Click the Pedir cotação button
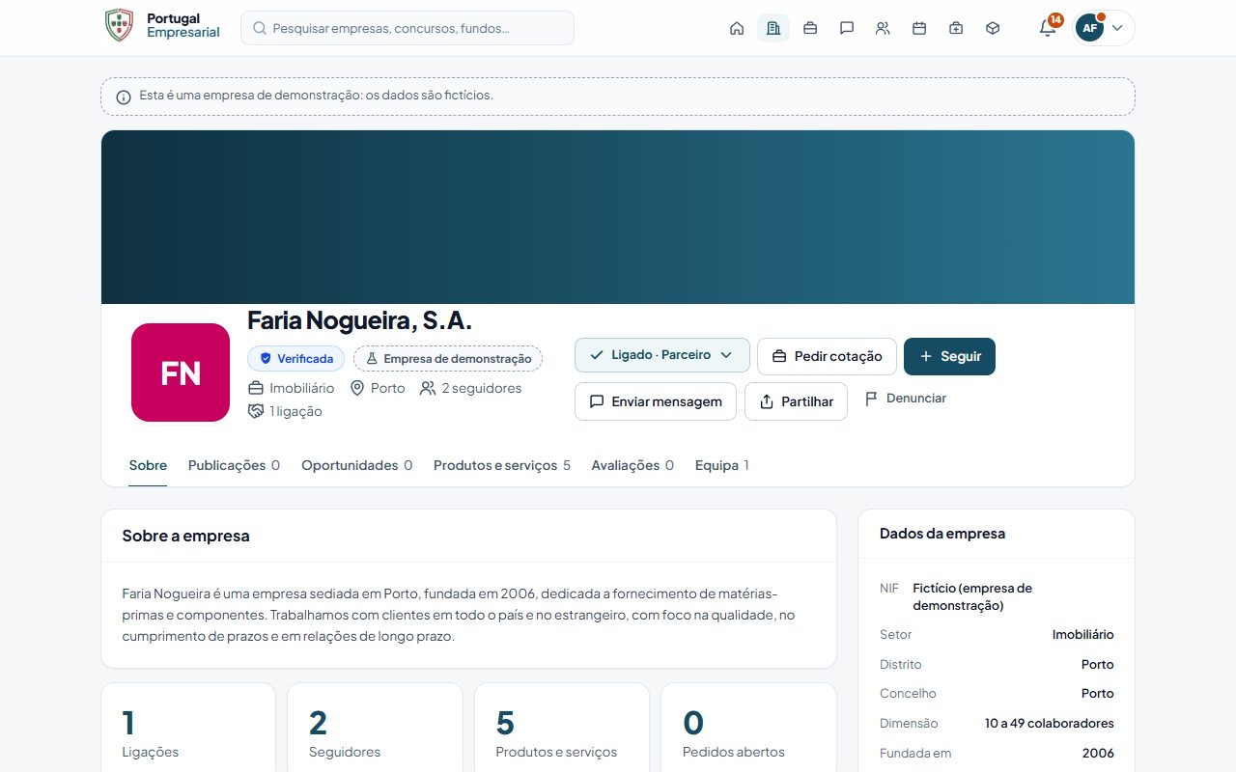Viewport: 1236px width, 772px height. point(827,356)
